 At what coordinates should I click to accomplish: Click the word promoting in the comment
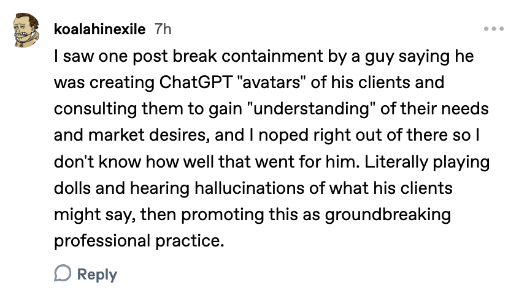(223, 215)
